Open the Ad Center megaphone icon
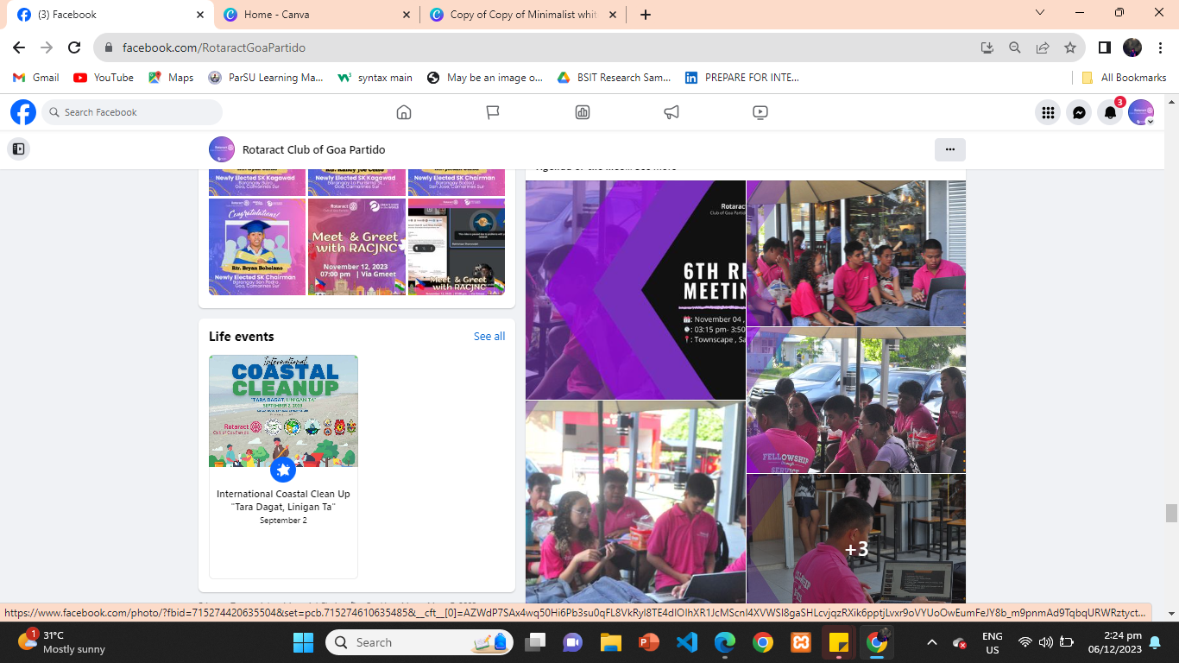The image size is (1179, 663). [x=671, y=112]
